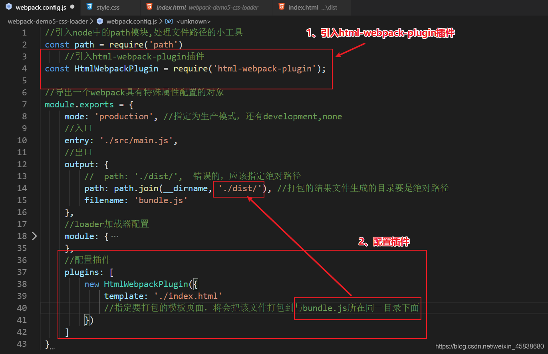Click the 'production' string value
The image size is (548, 354).
point(124,116)
